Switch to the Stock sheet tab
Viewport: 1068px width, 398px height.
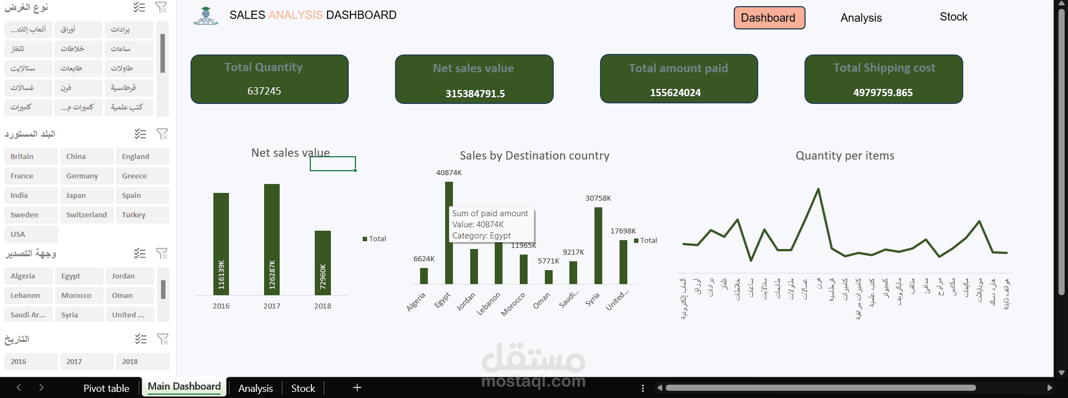click(303, 388)
